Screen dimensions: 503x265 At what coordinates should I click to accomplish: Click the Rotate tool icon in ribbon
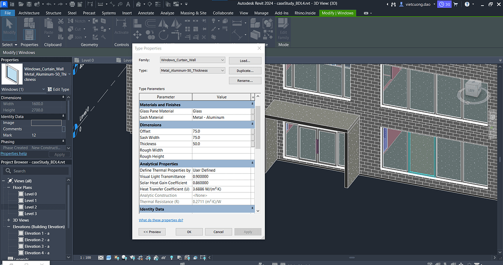click(x=163, y=35)
